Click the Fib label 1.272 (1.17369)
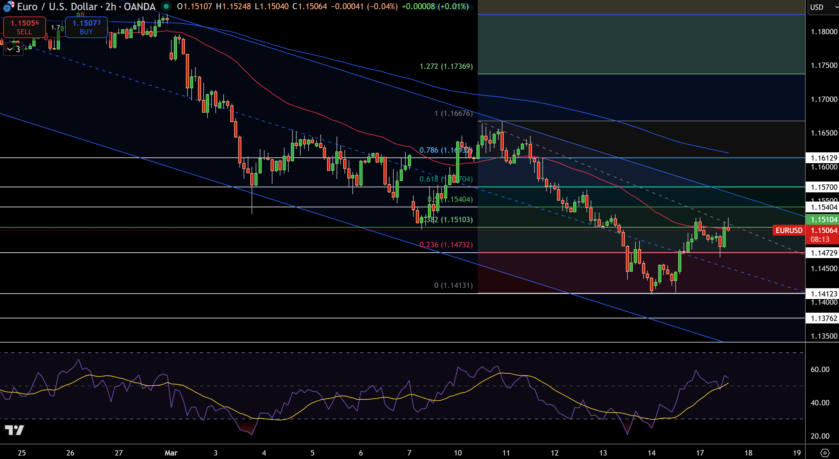Image resolution: width=839 pixels, height=459 pixels. (446, 66)
